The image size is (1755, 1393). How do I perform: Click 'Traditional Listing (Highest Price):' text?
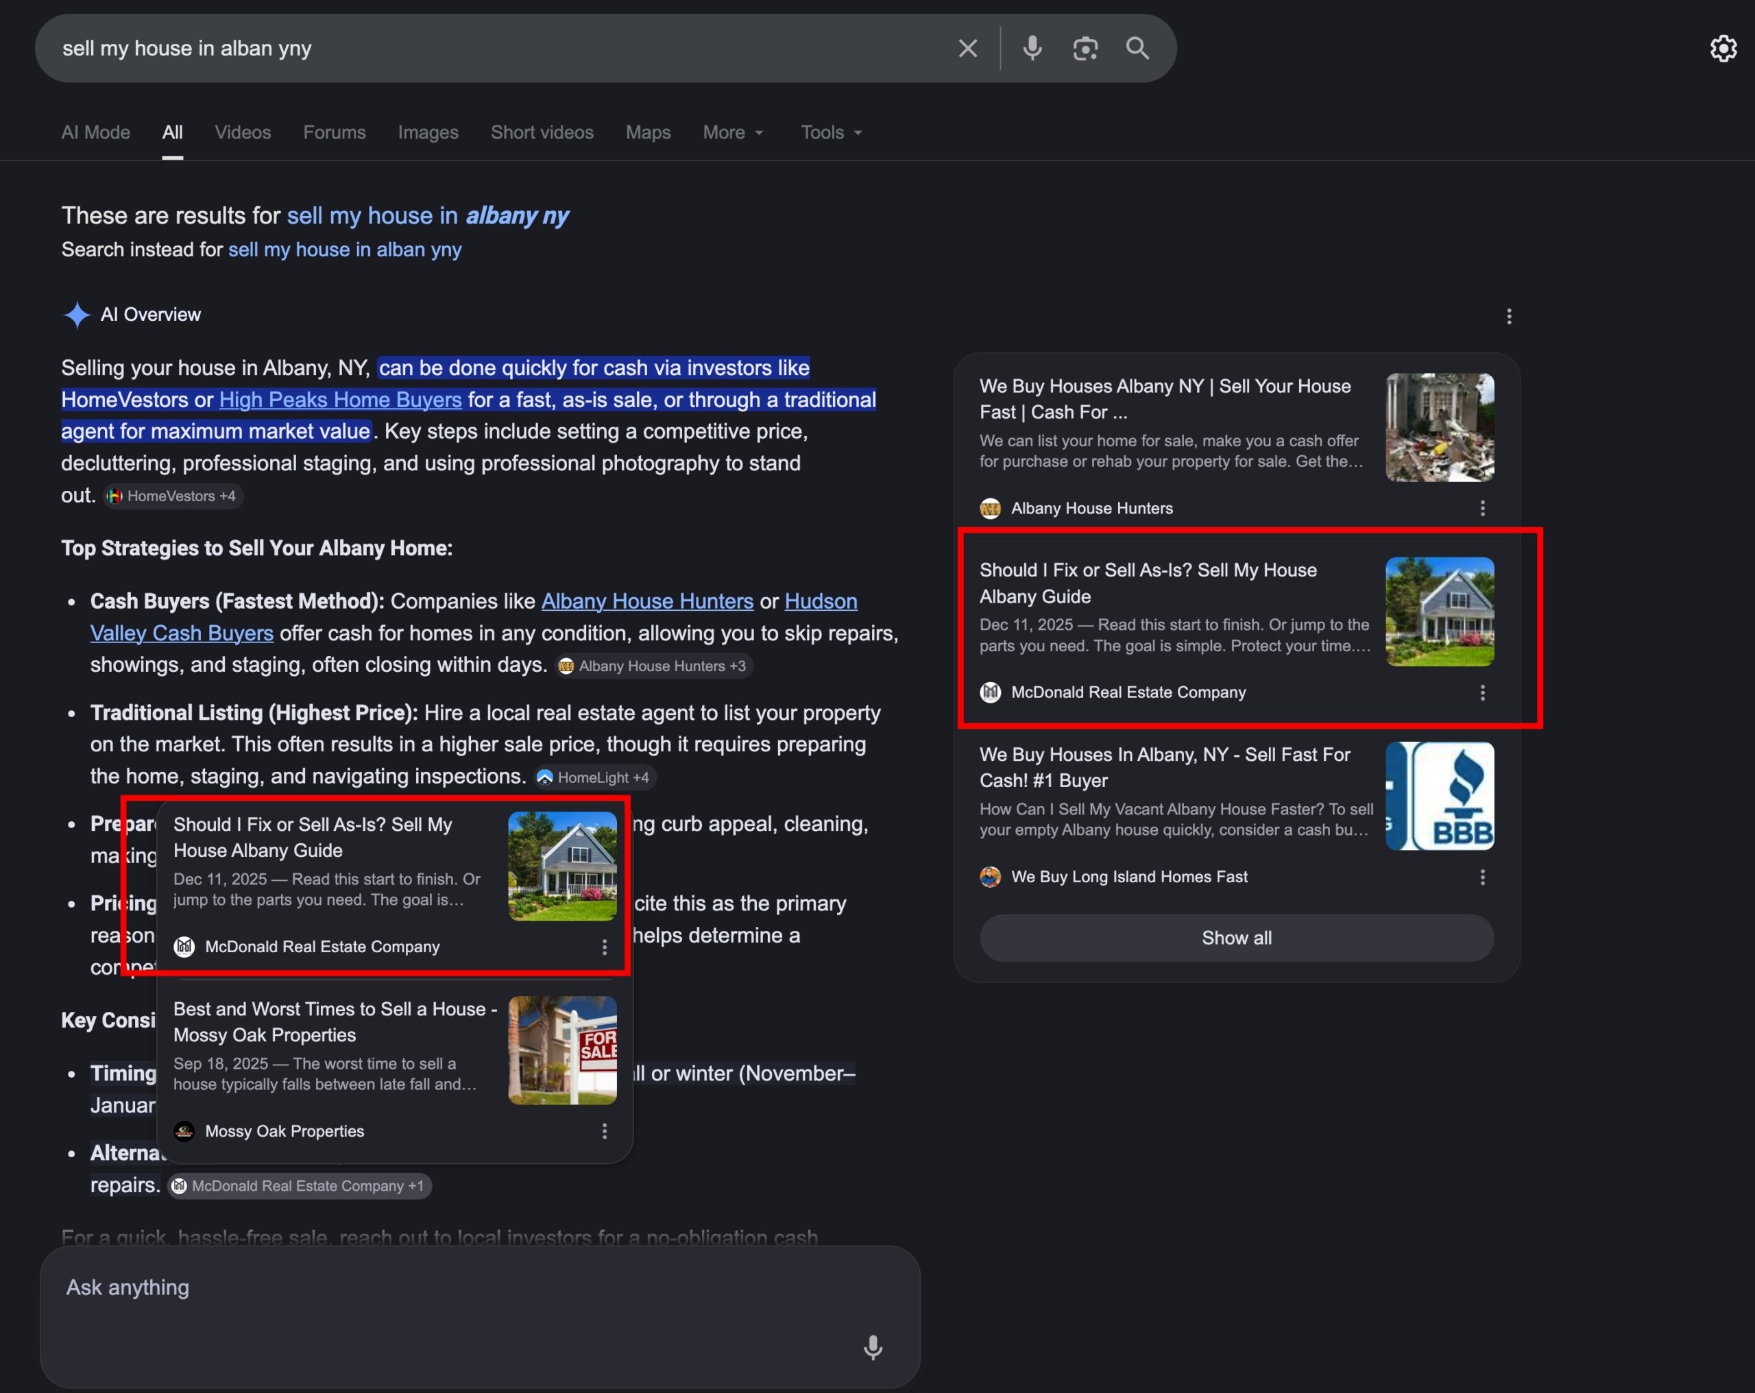pyautogui.click(x=254, y=713)
